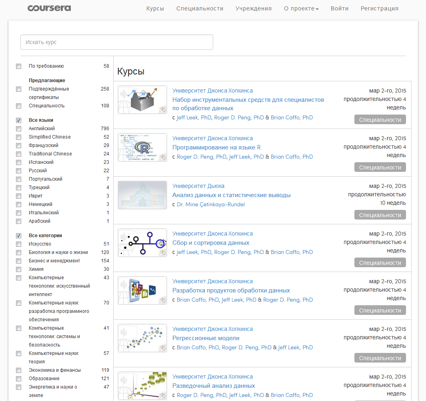
Task: Click the Coursera logo
Action: [49, 8]
